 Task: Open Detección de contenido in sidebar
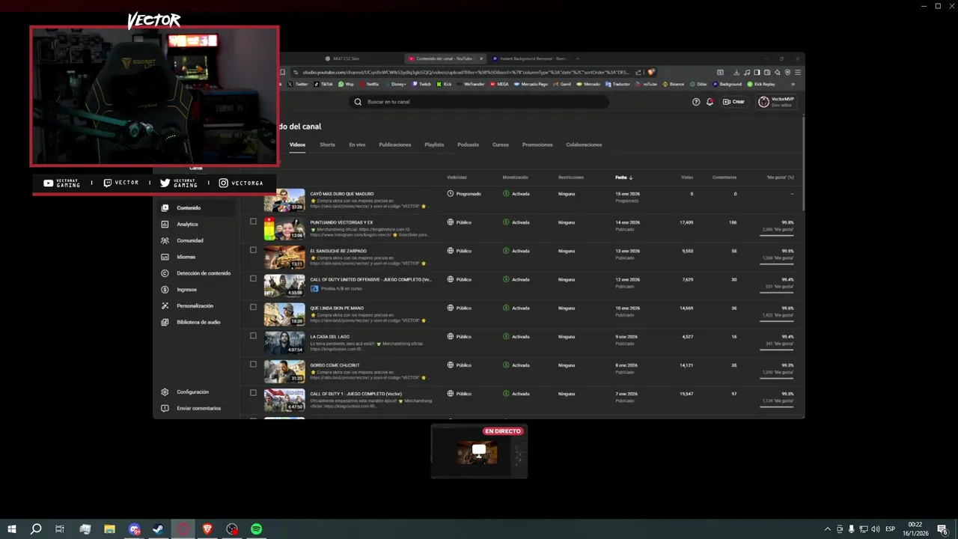[x=197, y=273]
